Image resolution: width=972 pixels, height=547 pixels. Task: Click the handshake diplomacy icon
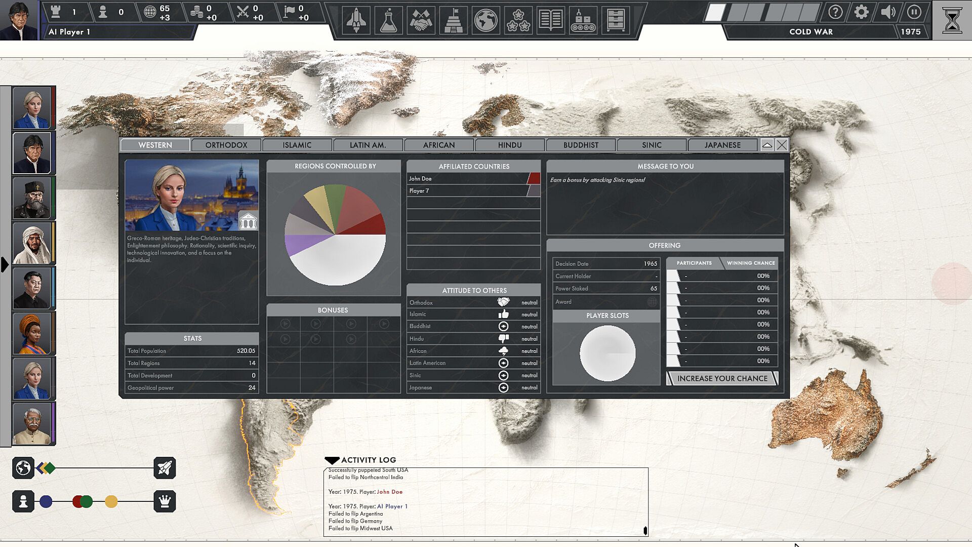[x=421, y=20]
